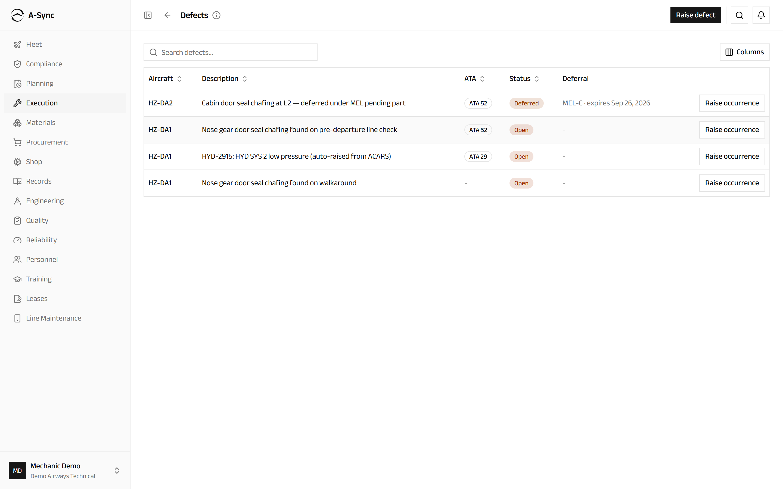Image resolution: width=783 pixels, height=489 pixels.
Task: Click the Compliance shield icon
Action: 17,64
